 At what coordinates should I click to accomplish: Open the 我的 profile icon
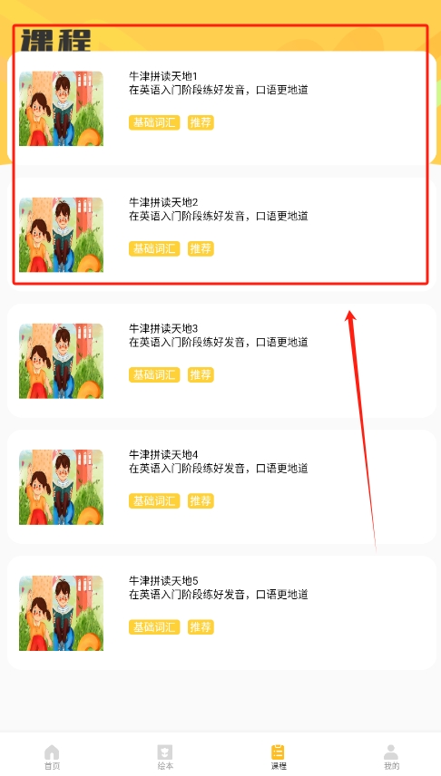pos(391,752)
